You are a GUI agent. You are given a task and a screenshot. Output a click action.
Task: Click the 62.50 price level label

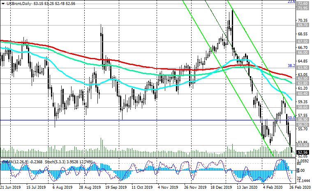tap(303, 79)
